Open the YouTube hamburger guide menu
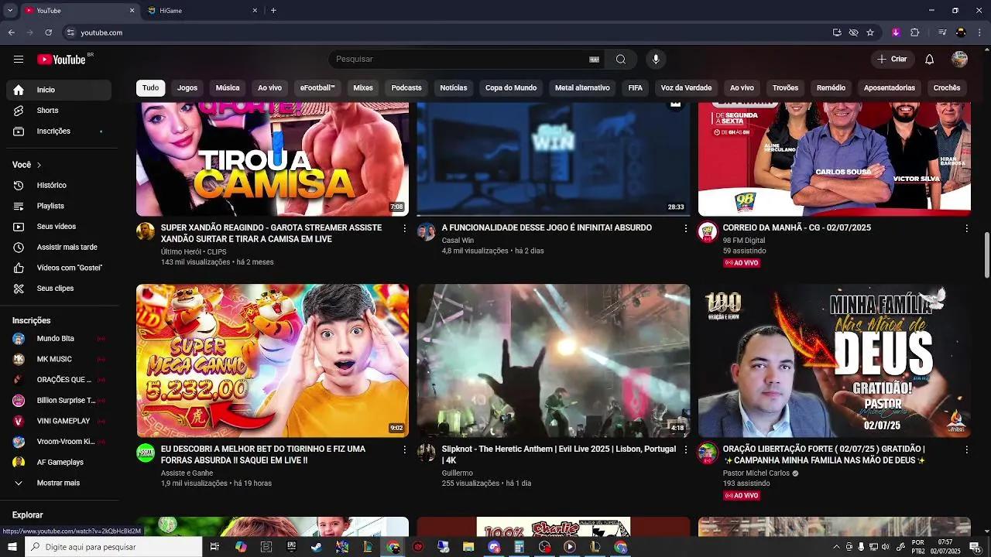This screenshot has height=557, width=991. (19, 60)
